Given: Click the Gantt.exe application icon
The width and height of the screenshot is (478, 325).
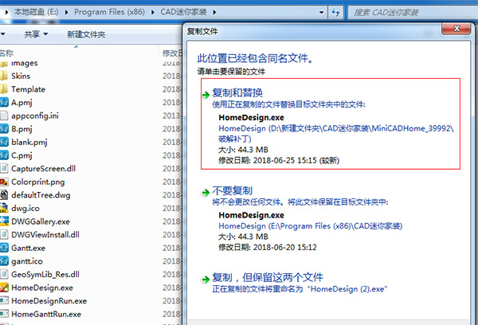Looking at the screenshot, I should [4, 248].
